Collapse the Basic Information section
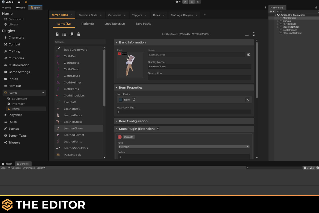Viewport: 319px width, 213px height. (116, 42)
